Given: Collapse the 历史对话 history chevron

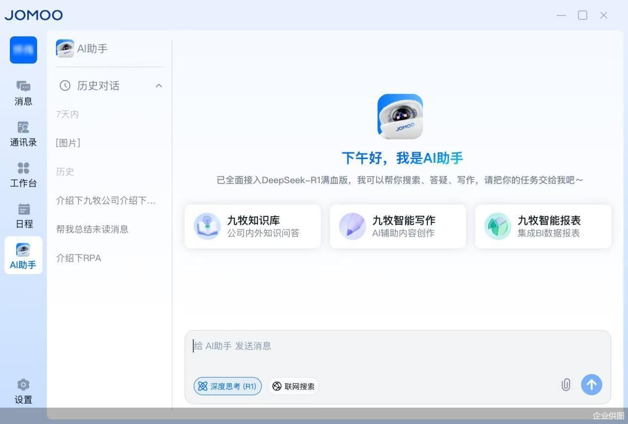Looking at the screenshot, I should [x=158, y=86].
